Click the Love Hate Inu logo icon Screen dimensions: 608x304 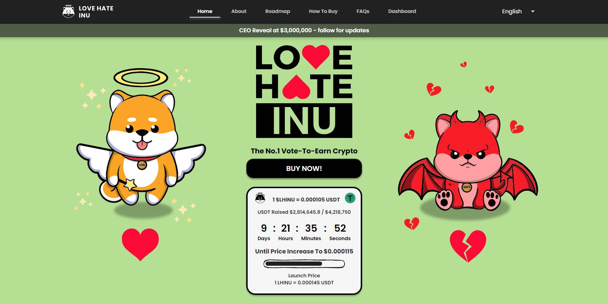pyautogui.click(x=68, y=12)
